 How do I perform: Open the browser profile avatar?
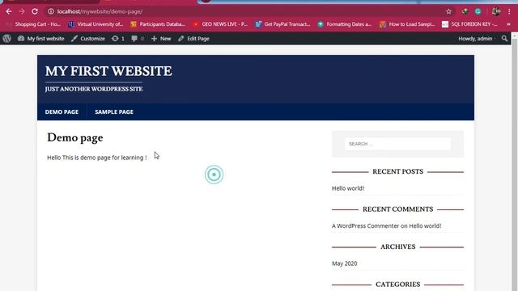pos(496,11)
